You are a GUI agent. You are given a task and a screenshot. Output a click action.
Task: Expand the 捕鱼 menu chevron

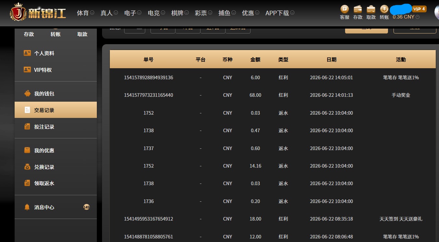click(x=234, y=13)
